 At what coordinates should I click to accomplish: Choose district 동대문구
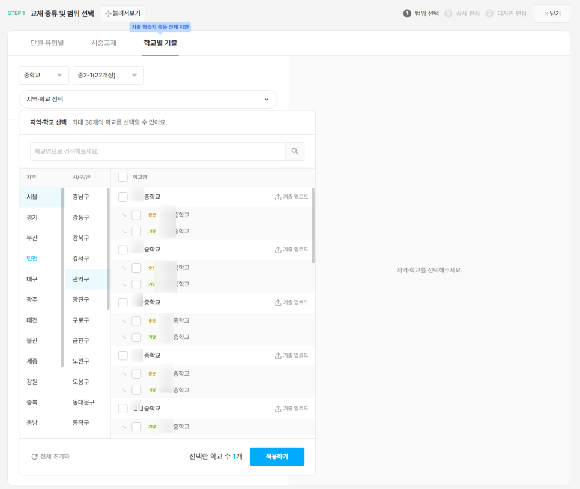click(86, 402)
